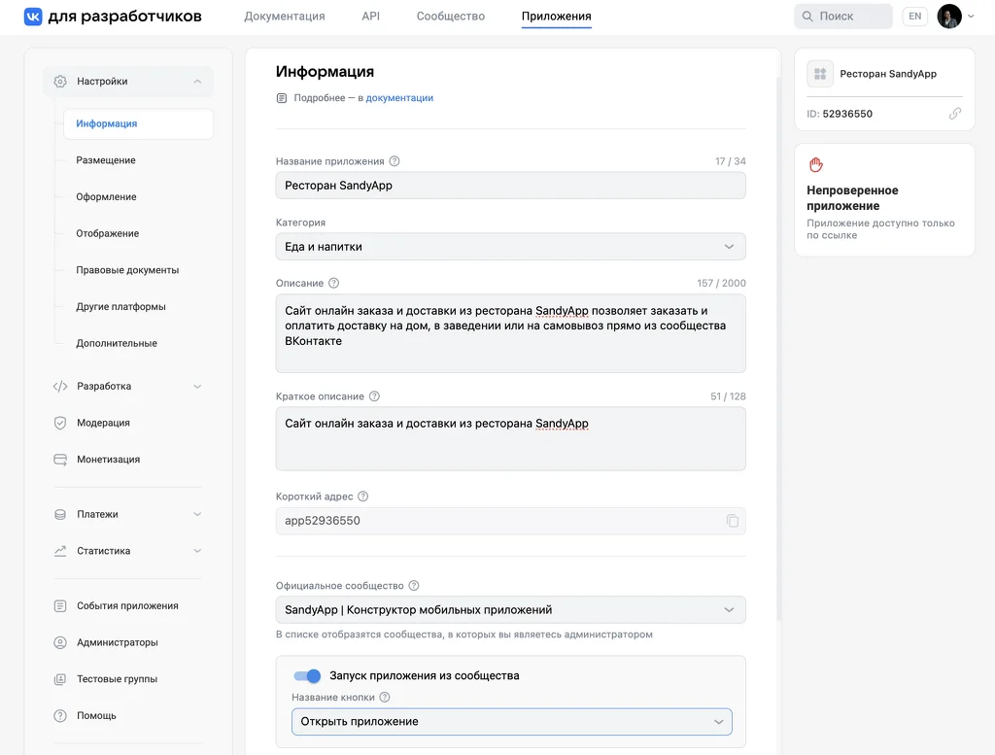Image resolution: width=995 pixels, height=755 pixels.
Task: Open the user profile avatar
Action: [x=949, y=17]
